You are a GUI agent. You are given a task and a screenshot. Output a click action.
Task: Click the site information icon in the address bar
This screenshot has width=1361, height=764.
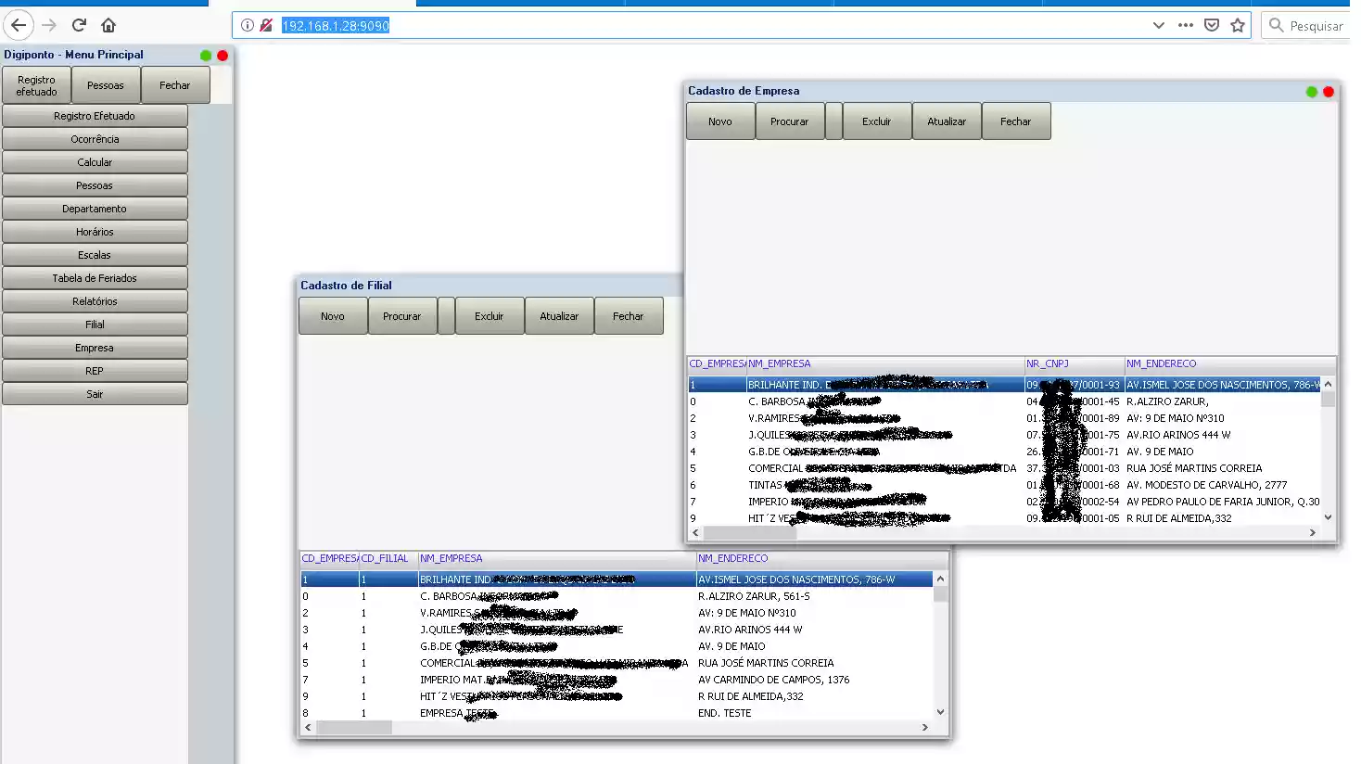[247, 25]
